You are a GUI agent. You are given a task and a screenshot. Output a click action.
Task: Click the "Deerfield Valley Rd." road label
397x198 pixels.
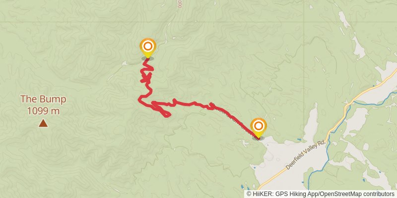pyautogui.click(x=305, y=155)
